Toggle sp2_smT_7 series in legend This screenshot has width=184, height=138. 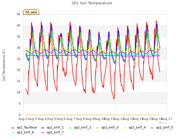pyautogui.click(x=52, y=133)
